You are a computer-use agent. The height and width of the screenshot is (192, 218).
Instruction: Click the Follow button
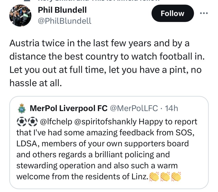pos(172,13)
